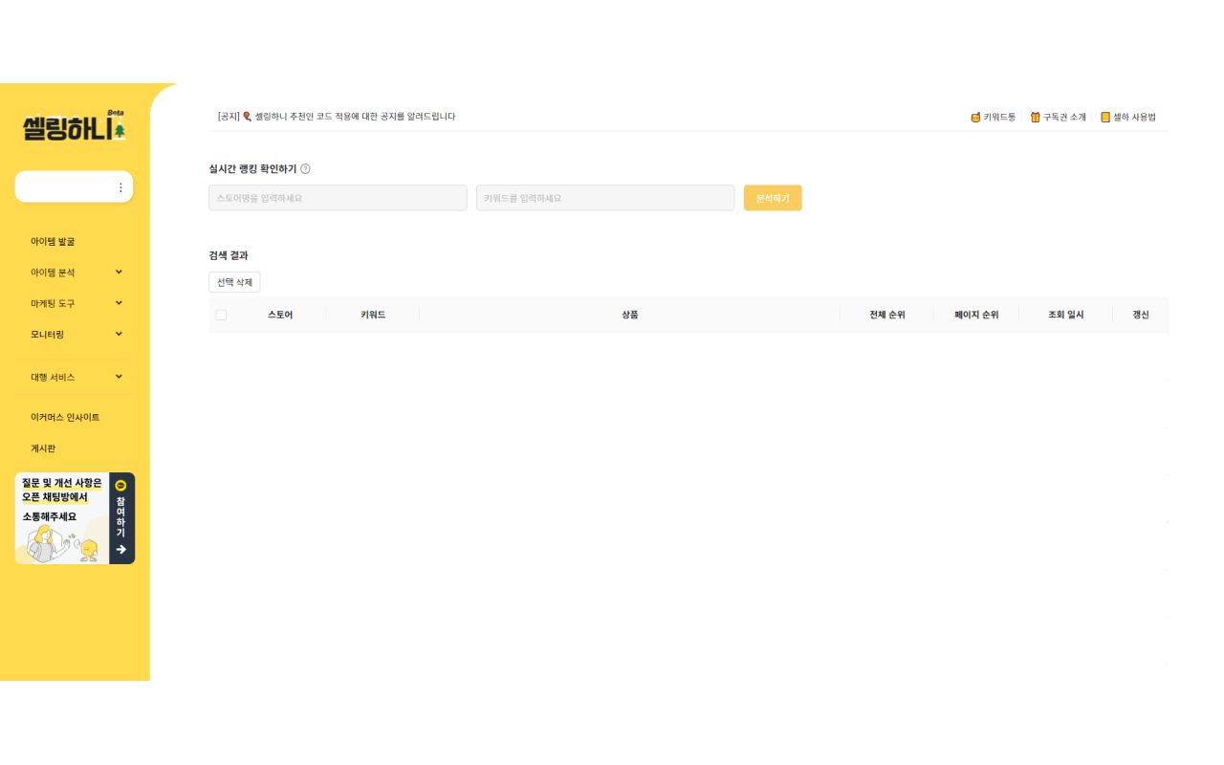Image resolution: width=1224 pixels, height=765 pixels.
Task: Click the 조회 일시 column header
Action: coord(1066,315)
